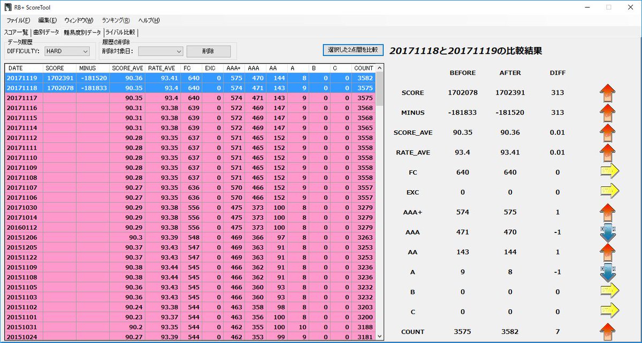Viewport: 642px width, 343px height.
Task: Click the scrollbar up arrow of the table
Action: (379, 68)
